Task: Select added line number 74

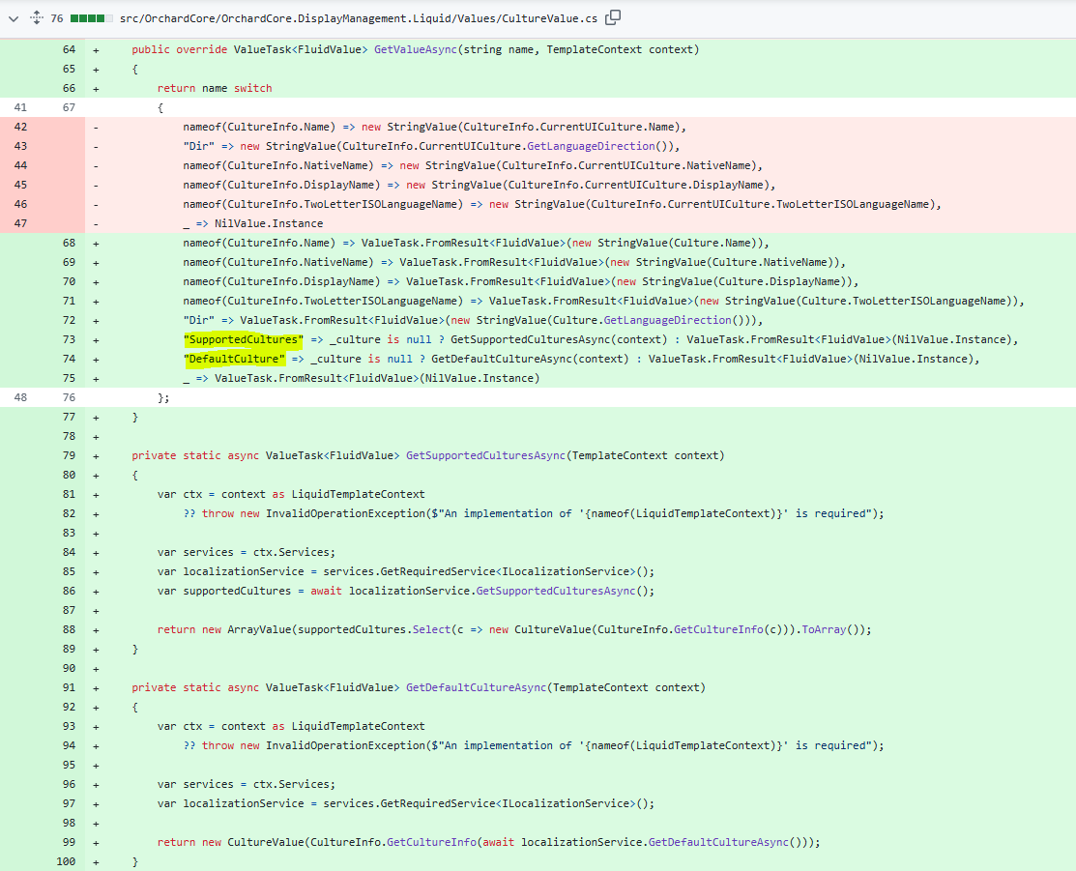Action: pyautogui.click(x=69, y=359)
